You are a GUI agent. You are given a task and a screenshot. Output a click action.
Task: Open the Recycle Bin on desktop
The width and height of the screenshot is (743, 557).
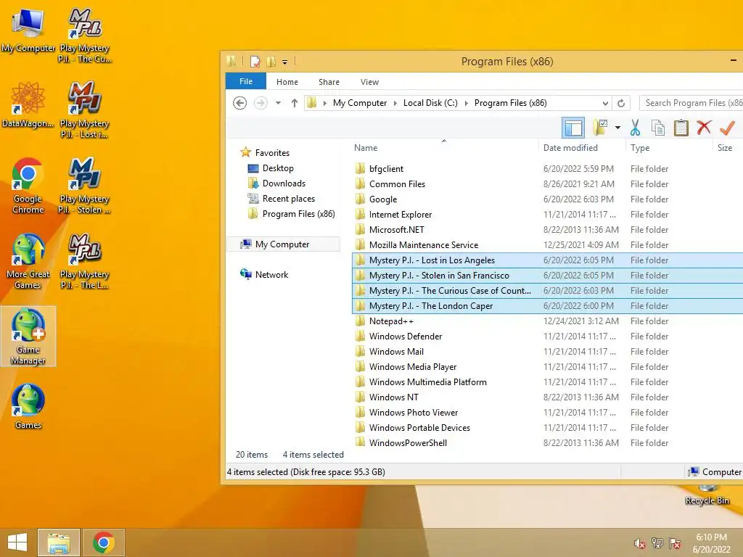pyautogui.click(x=707, y=495)
